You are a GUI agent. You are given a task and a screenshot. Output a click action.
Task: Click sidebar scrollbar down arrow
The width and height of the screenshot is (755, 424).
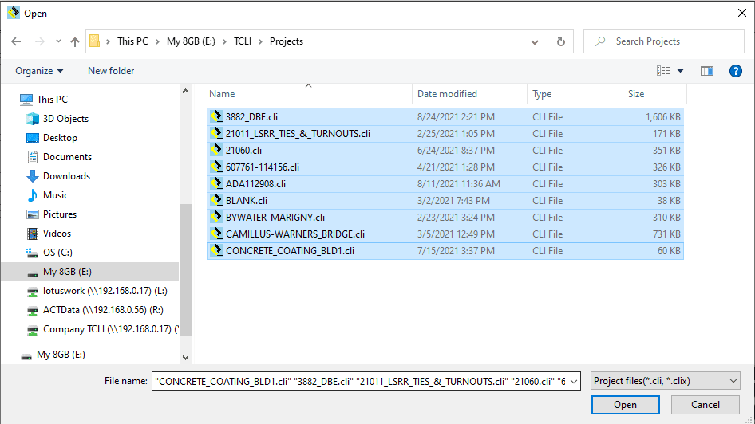185,358
